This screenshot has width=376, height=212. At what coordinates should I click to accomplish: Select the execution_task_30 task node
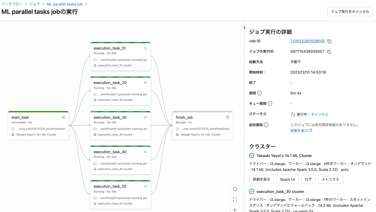pos(120,125)
